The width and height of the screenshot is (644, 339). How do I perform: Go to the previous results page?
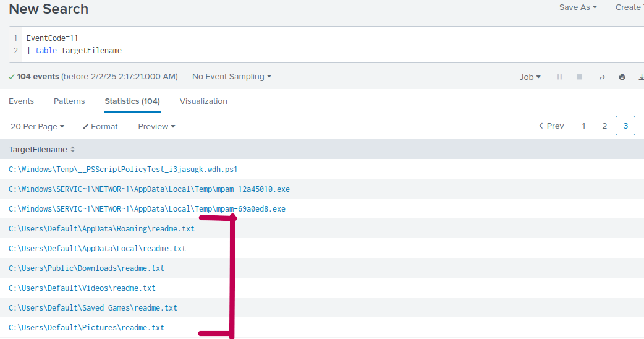click(x=551, y=126)
